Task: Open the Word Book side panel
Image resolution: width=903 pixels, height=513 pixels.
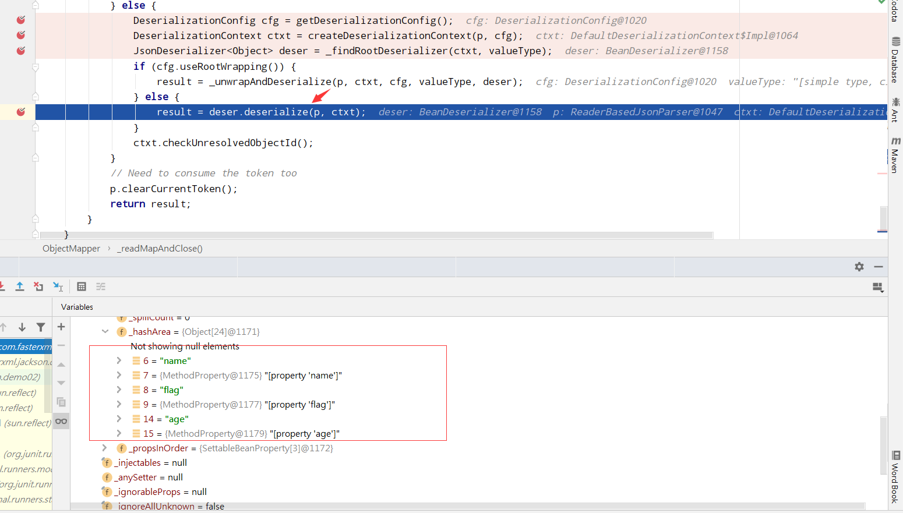Action: pos(895,476)
